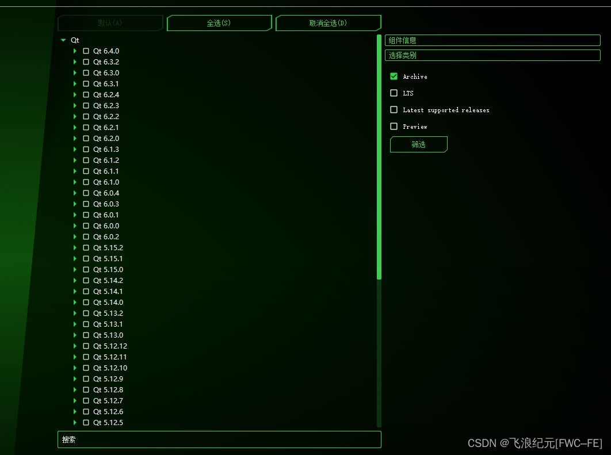
Task: Tick the Qt 6.0.0 checkbox
Action: tap(86, 226)
